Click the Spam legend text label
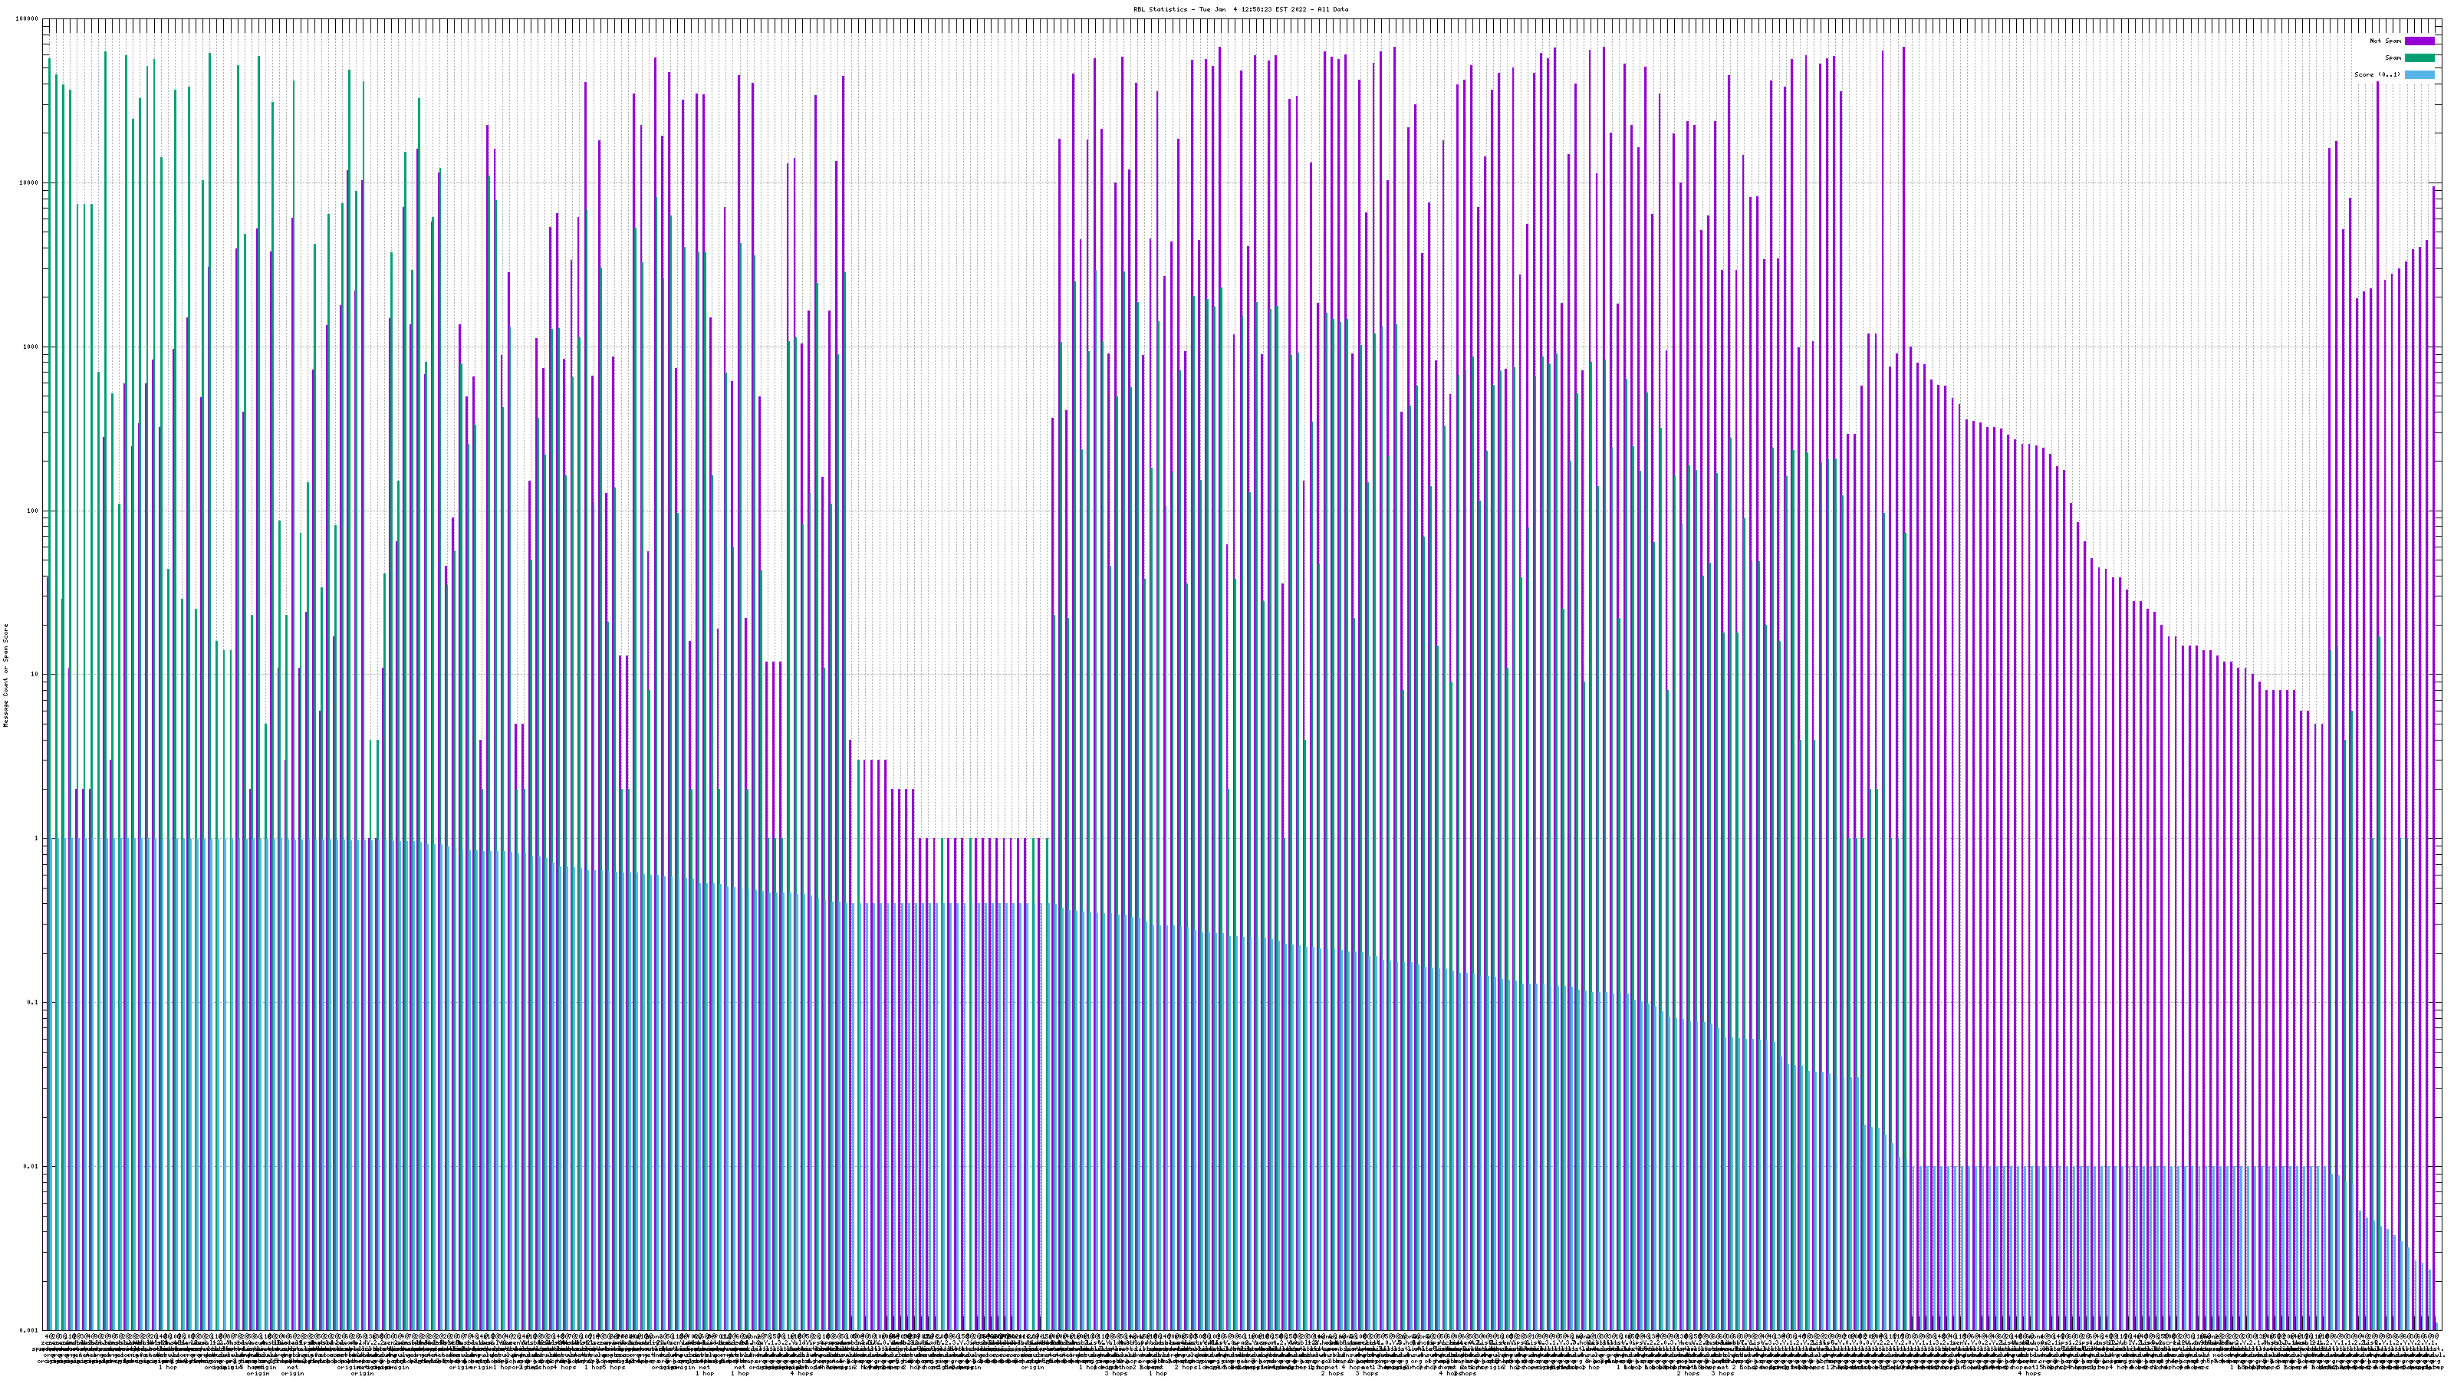This screenshot has height=1380, width=2454. (x=2393, y=58)
